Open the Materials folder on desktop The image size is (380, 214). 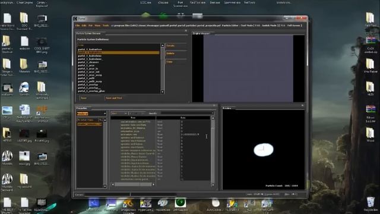24,66
